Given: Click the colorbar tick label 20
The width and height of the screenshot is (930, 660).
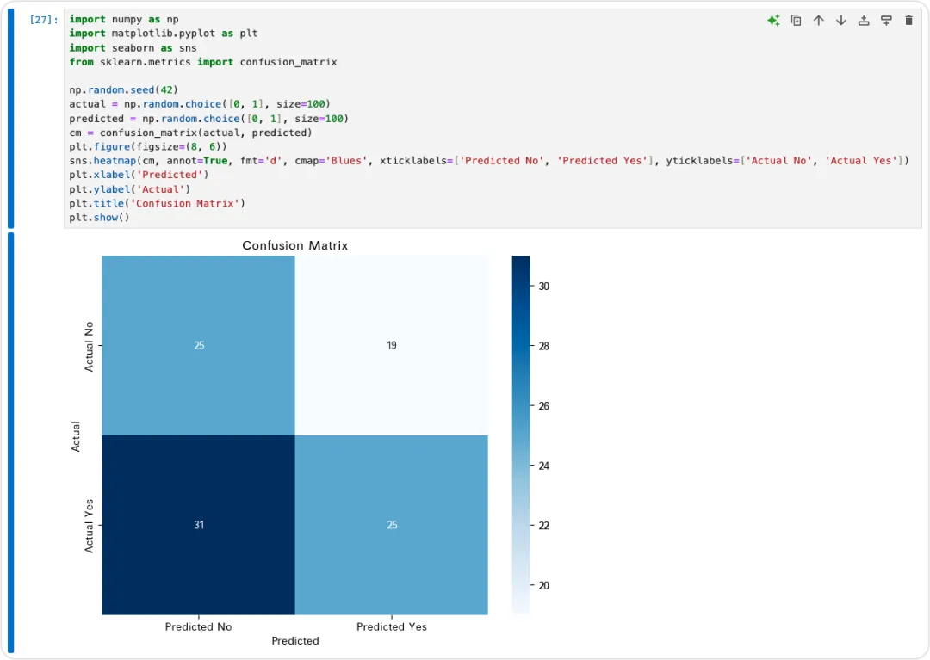Looking at the screenshot, I should coord(544,585).
